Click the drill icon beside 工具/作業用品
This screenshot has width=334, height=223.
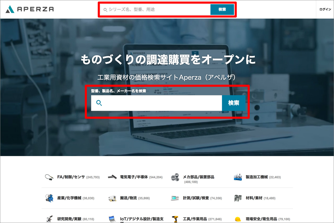(x=175, y=219)
